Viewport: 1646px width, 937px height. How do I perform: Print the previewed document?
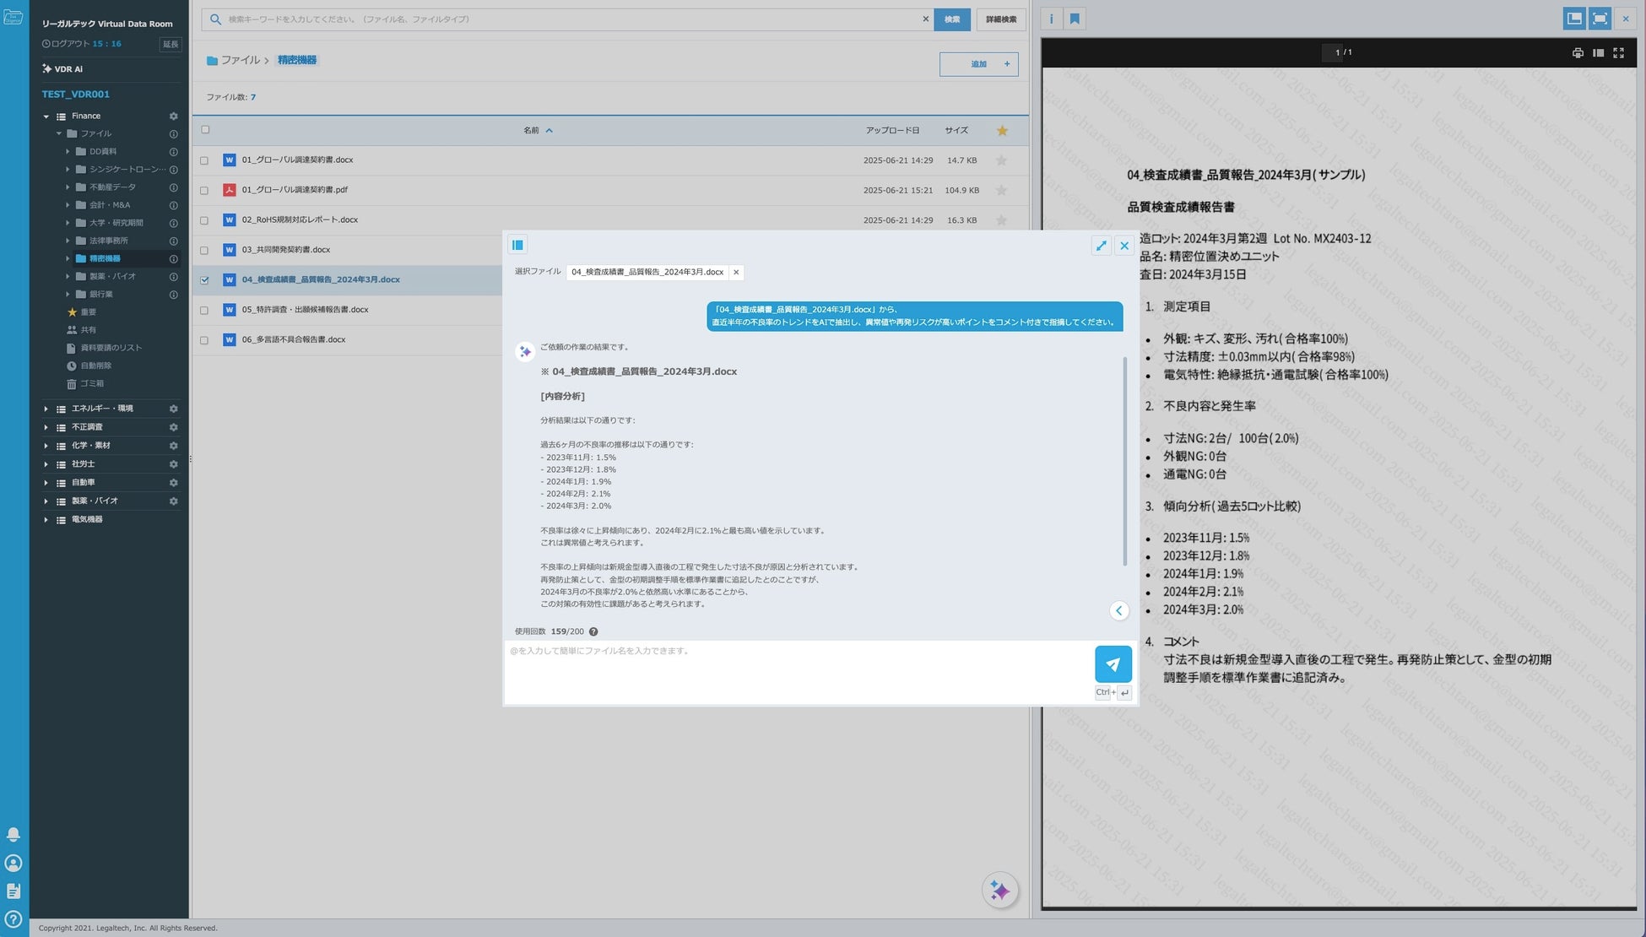click(1577, 52)
